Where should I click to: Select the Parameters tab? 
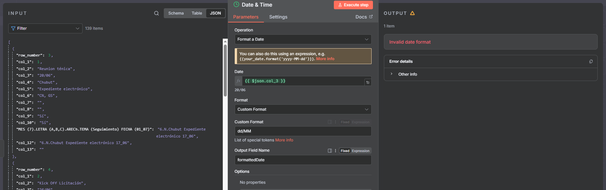click(246, 17)
